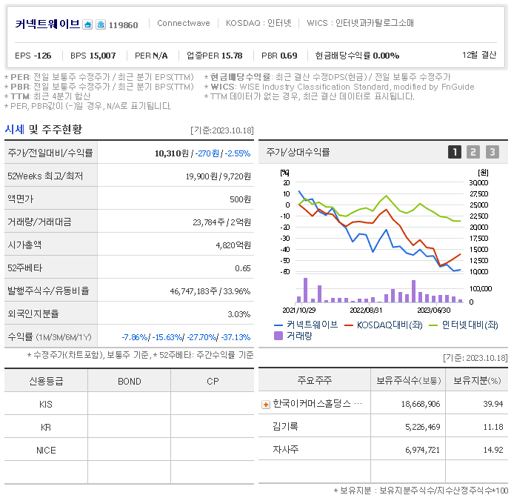Click the red KOSDAQ대비 legend line marker
Viewport: 514px width, 498px height.
click(348, 325)
